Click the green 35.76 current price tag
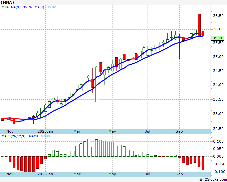Screen dimensions: 227x182 tap(218, 38)
